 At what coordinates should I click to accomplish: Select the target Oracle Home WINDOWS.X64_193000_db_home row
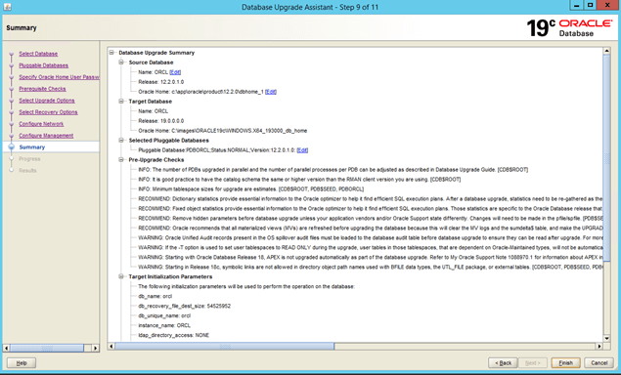click(x=223, y=131)
